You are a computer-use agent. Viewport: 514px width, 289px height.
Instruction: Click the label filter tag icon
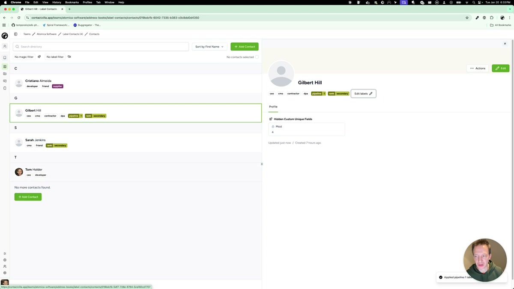69,57
